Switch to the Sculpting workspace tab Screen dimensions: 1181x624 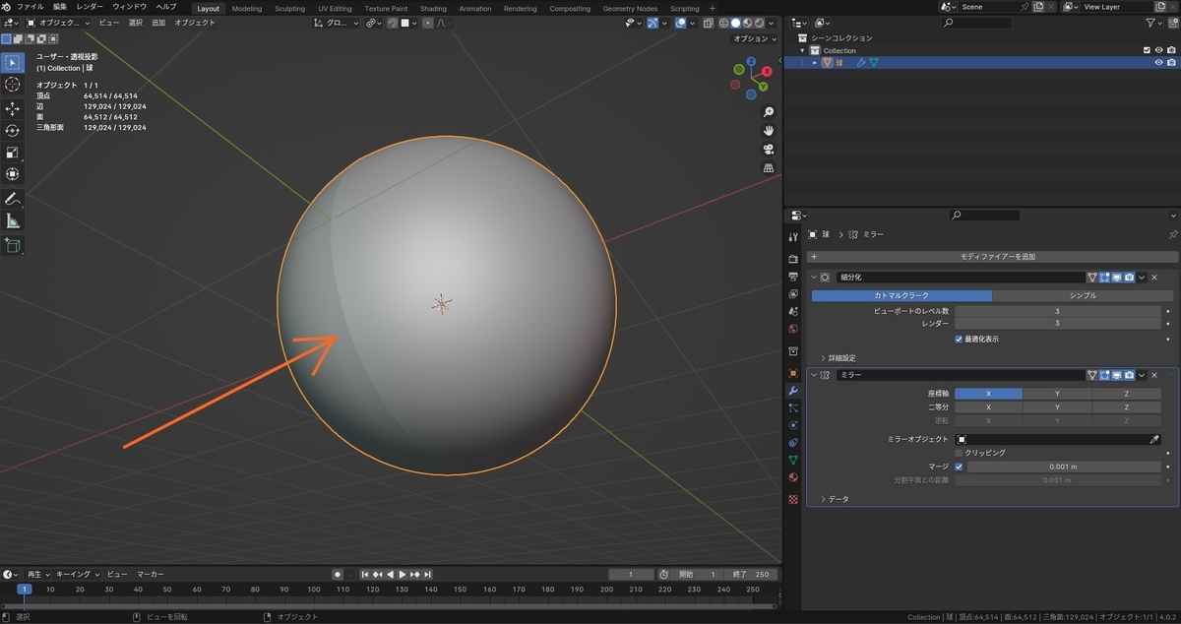289,8
